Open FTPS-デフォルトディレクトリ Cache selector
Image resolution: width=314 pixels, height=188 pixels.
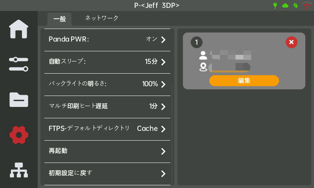(x=107, y=128)
